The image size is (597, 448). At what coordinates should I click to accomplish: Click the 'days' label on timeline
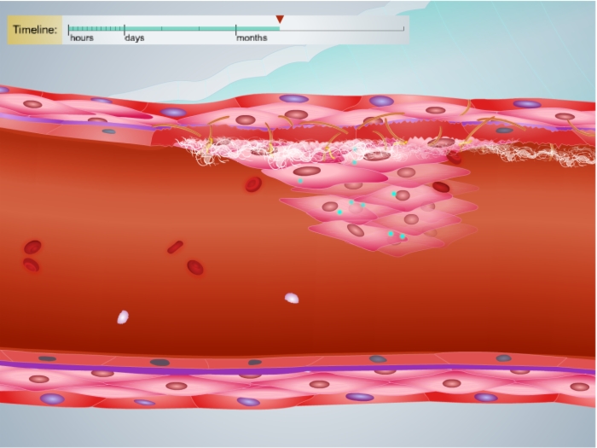click(x=135, y=38)
